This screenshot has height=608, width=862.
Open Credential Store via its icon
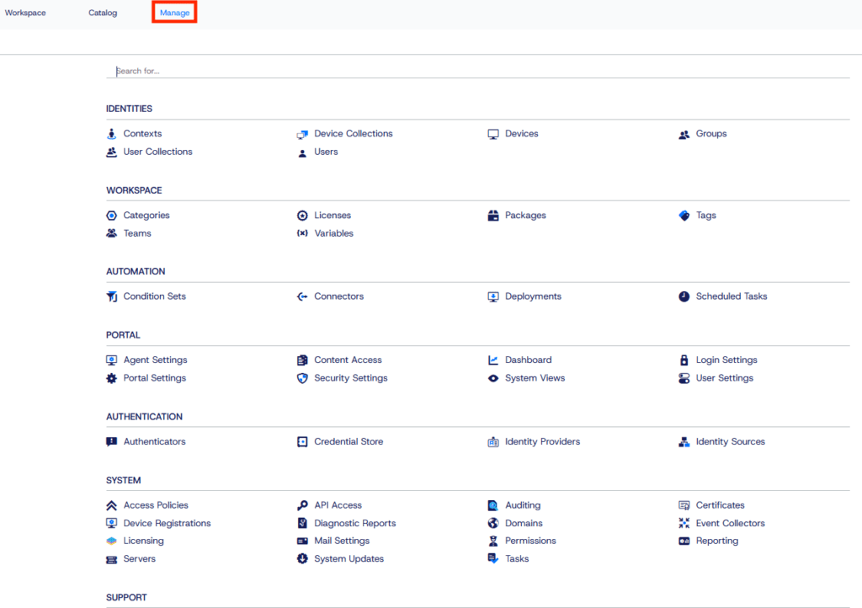point(302,441)
